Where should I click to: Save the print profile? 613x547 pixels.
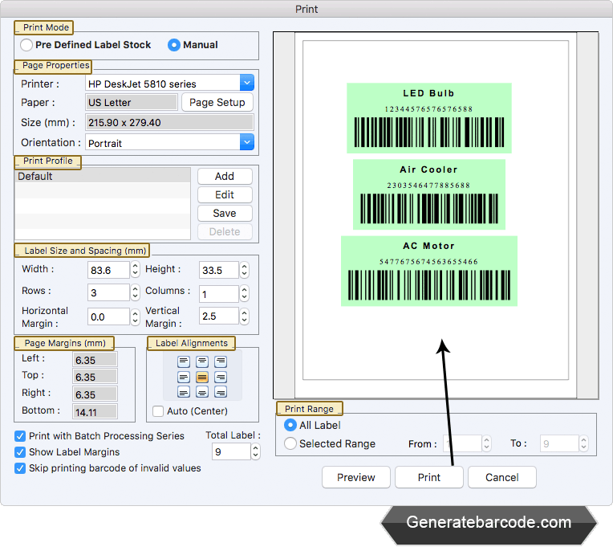click(225, 213)
